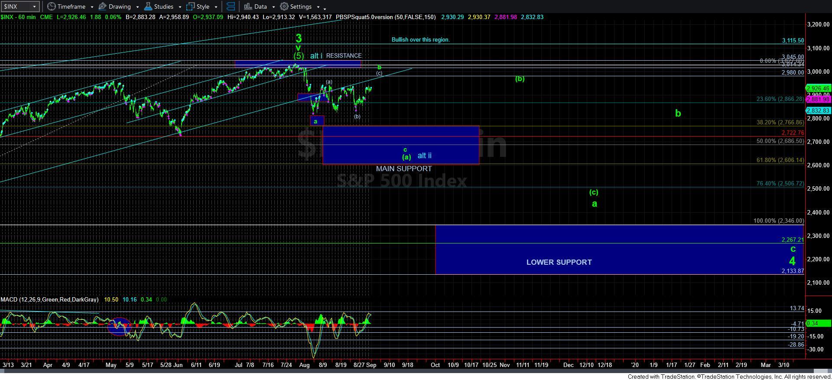Click the Settings gear icon
Viewport: 832px width, 380px height.
tap(284, 6)
